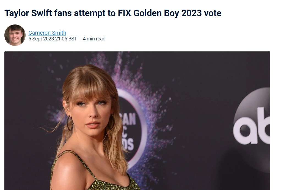Image resolution: width=292 pixels, height=190 pixels.
Task: Click the "4 min read" label
Action: 94,39
